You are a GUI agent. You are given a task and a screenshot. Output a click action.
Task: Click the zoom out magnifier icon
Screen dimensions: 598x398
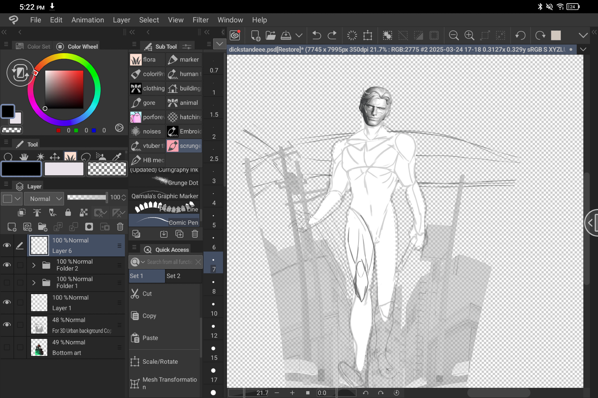pos(454,36)
